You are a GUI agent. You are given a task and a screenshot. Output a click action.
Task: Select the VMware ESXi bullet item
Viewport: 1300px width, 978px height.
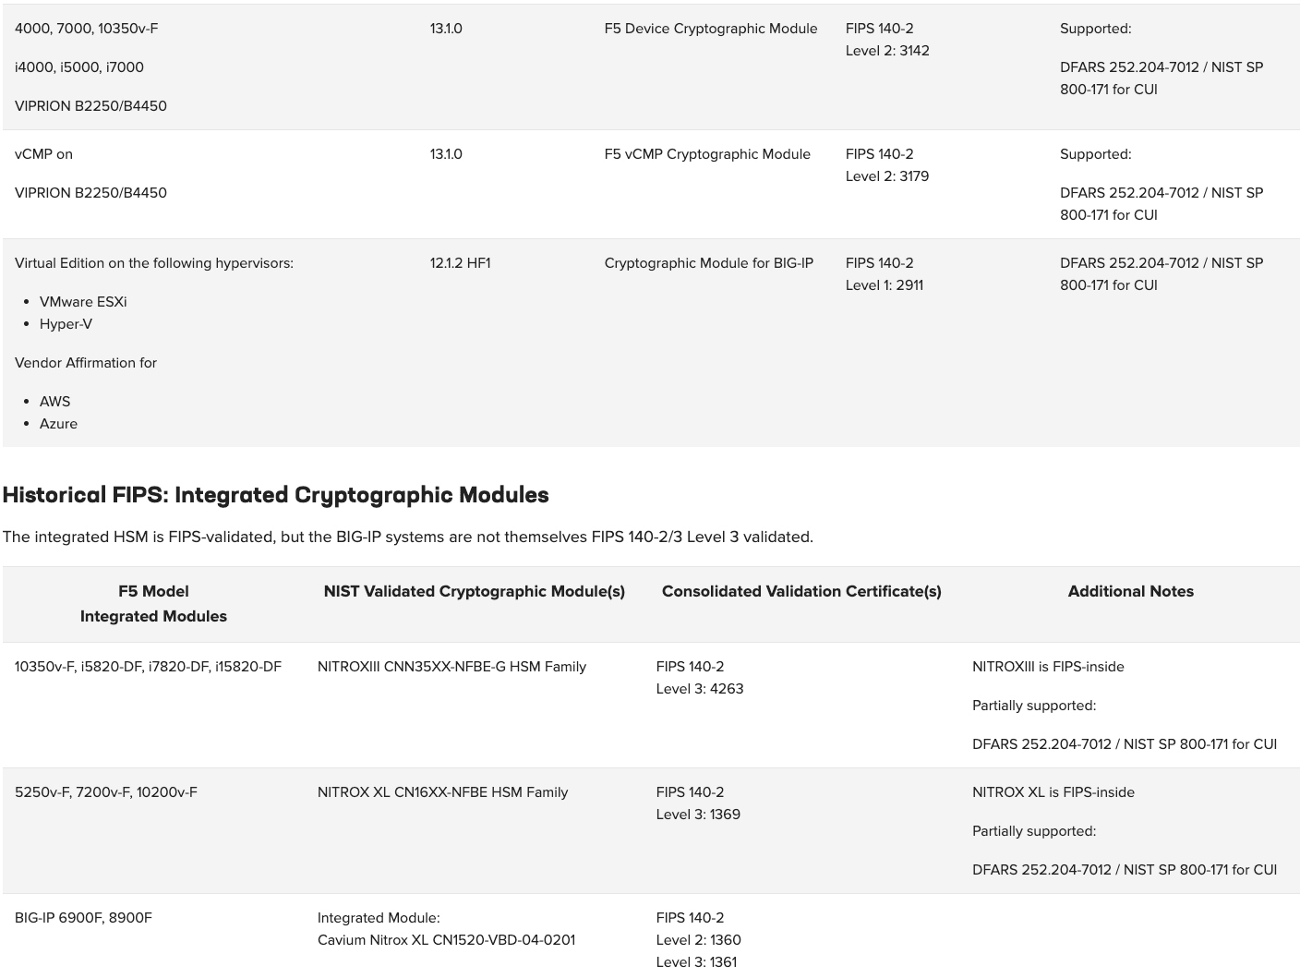[x=82, y=302]
